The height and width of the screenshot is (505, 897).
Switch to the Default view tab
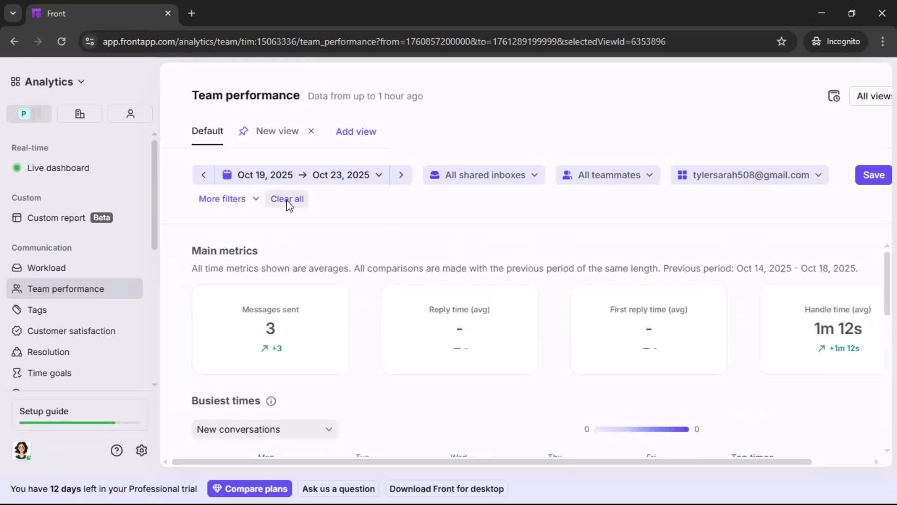tap(207, 131)
